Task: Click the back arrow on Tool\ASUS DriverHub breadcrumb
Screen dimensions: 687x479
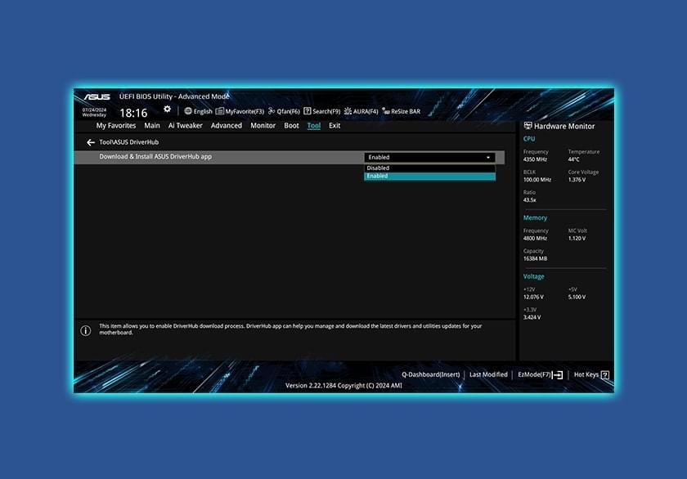Action: [90, 141]
